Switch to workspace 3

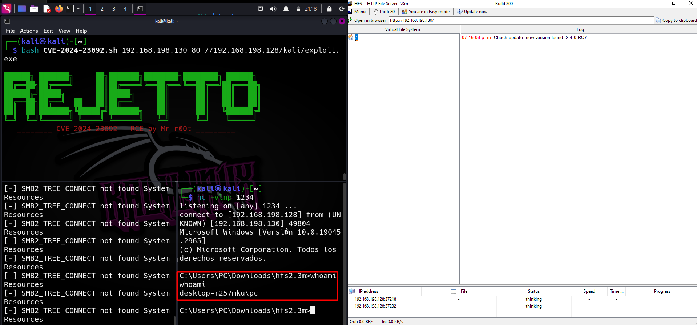click(x=114, y=9)
